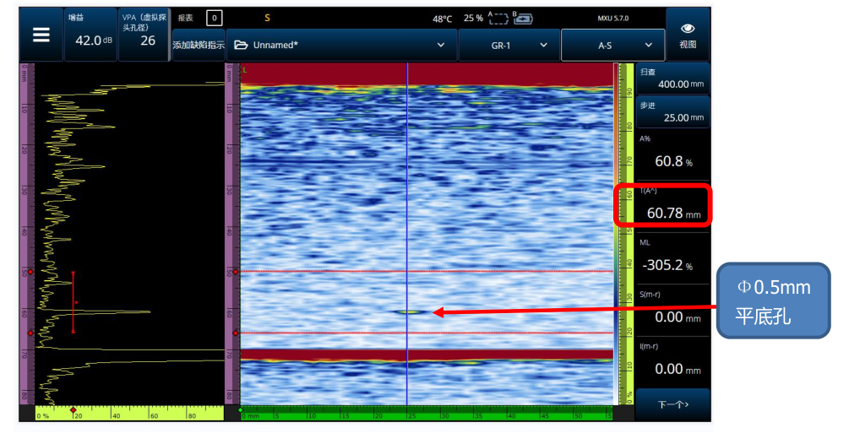Click the flat-bottom hole indication in S-scan

410,312
